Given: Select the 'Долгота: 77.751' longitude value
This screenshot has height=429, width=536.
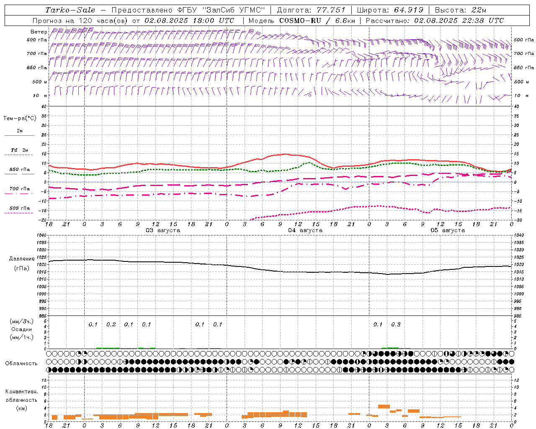Looking at the screenshot, I should tap(311, 10).
